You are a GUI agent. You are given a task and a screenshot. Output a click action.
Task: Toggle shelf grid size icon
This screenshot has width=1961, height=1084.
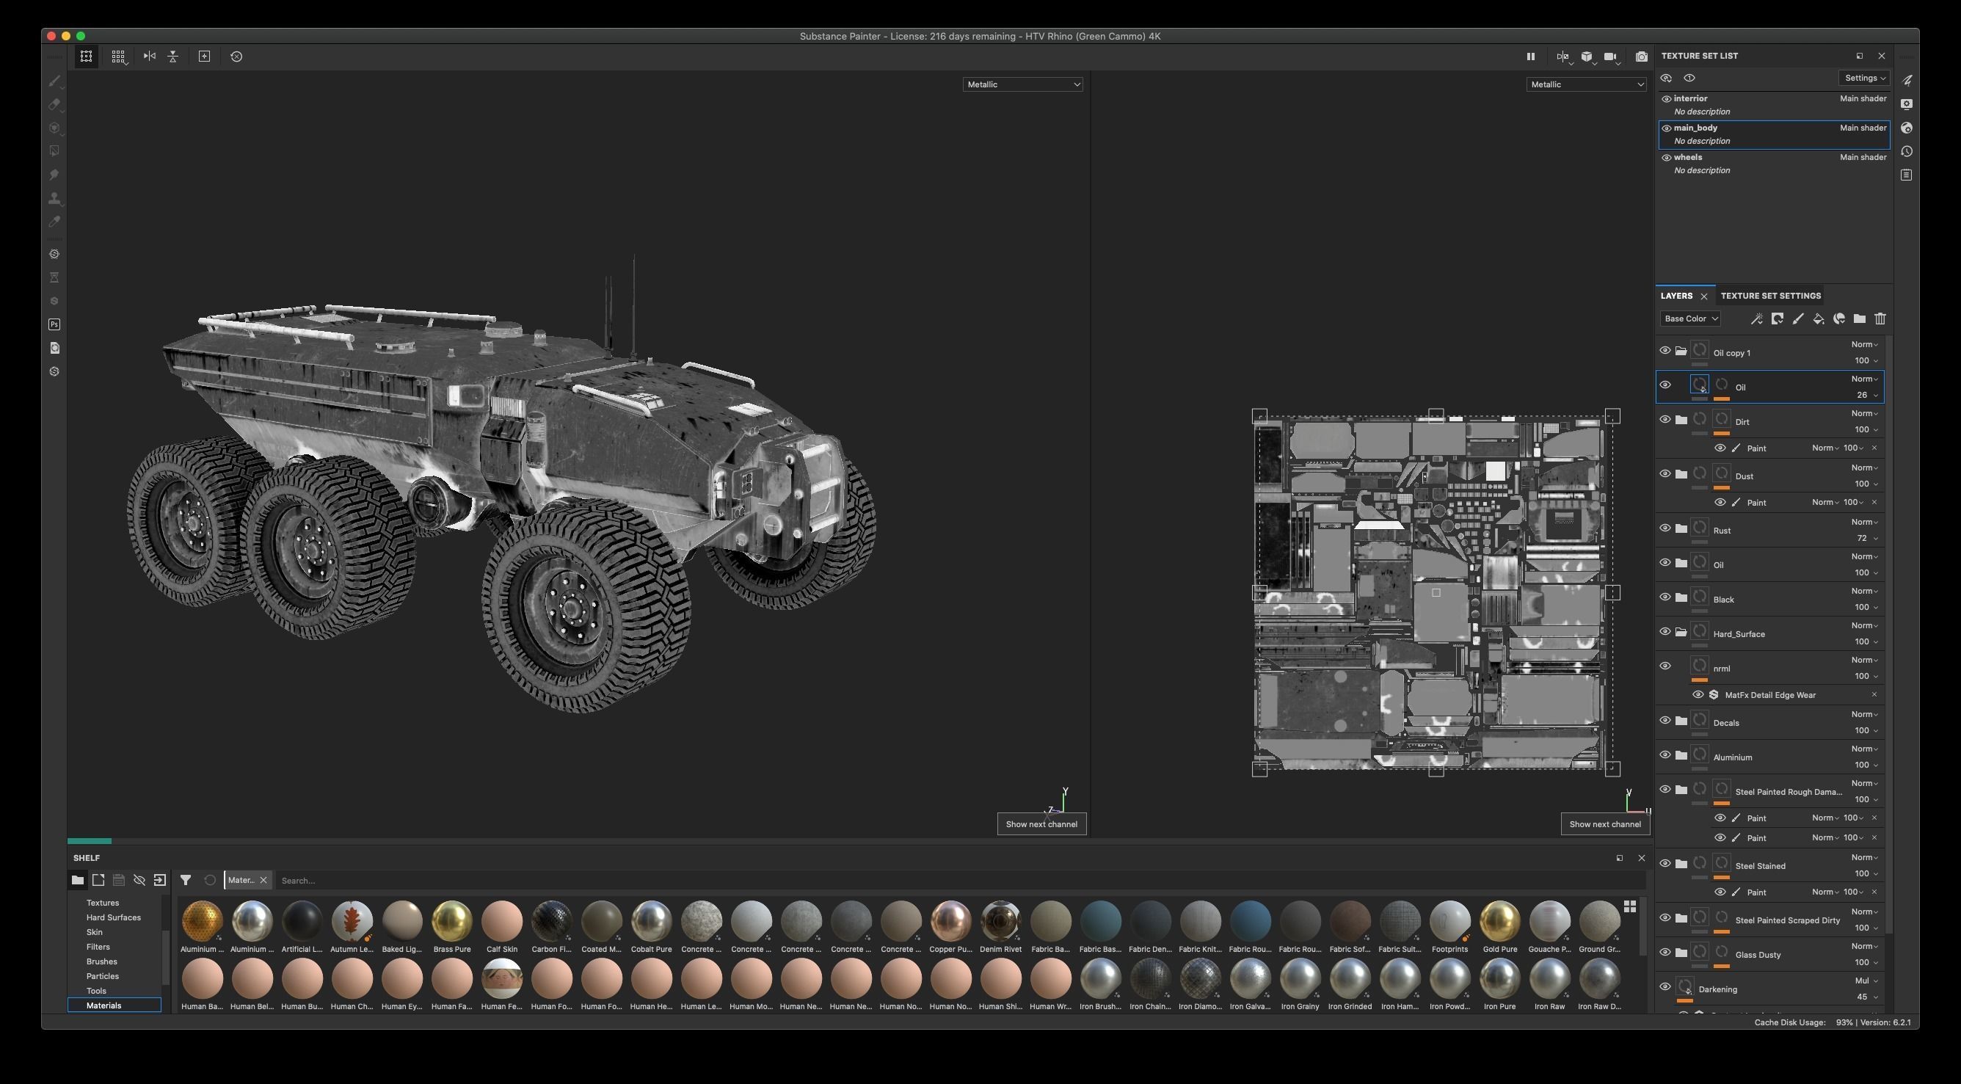pos(1630,906)
